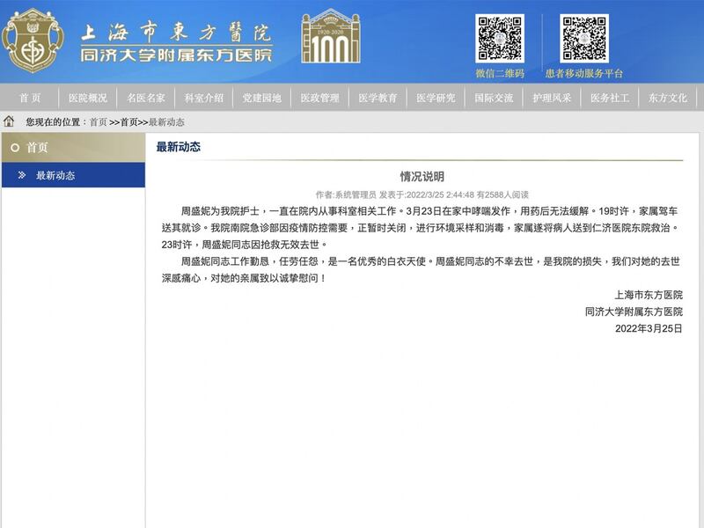Screen dimensions: 704x528
Task: Click the patient mobile service QR code
Action: coord(584,37)
